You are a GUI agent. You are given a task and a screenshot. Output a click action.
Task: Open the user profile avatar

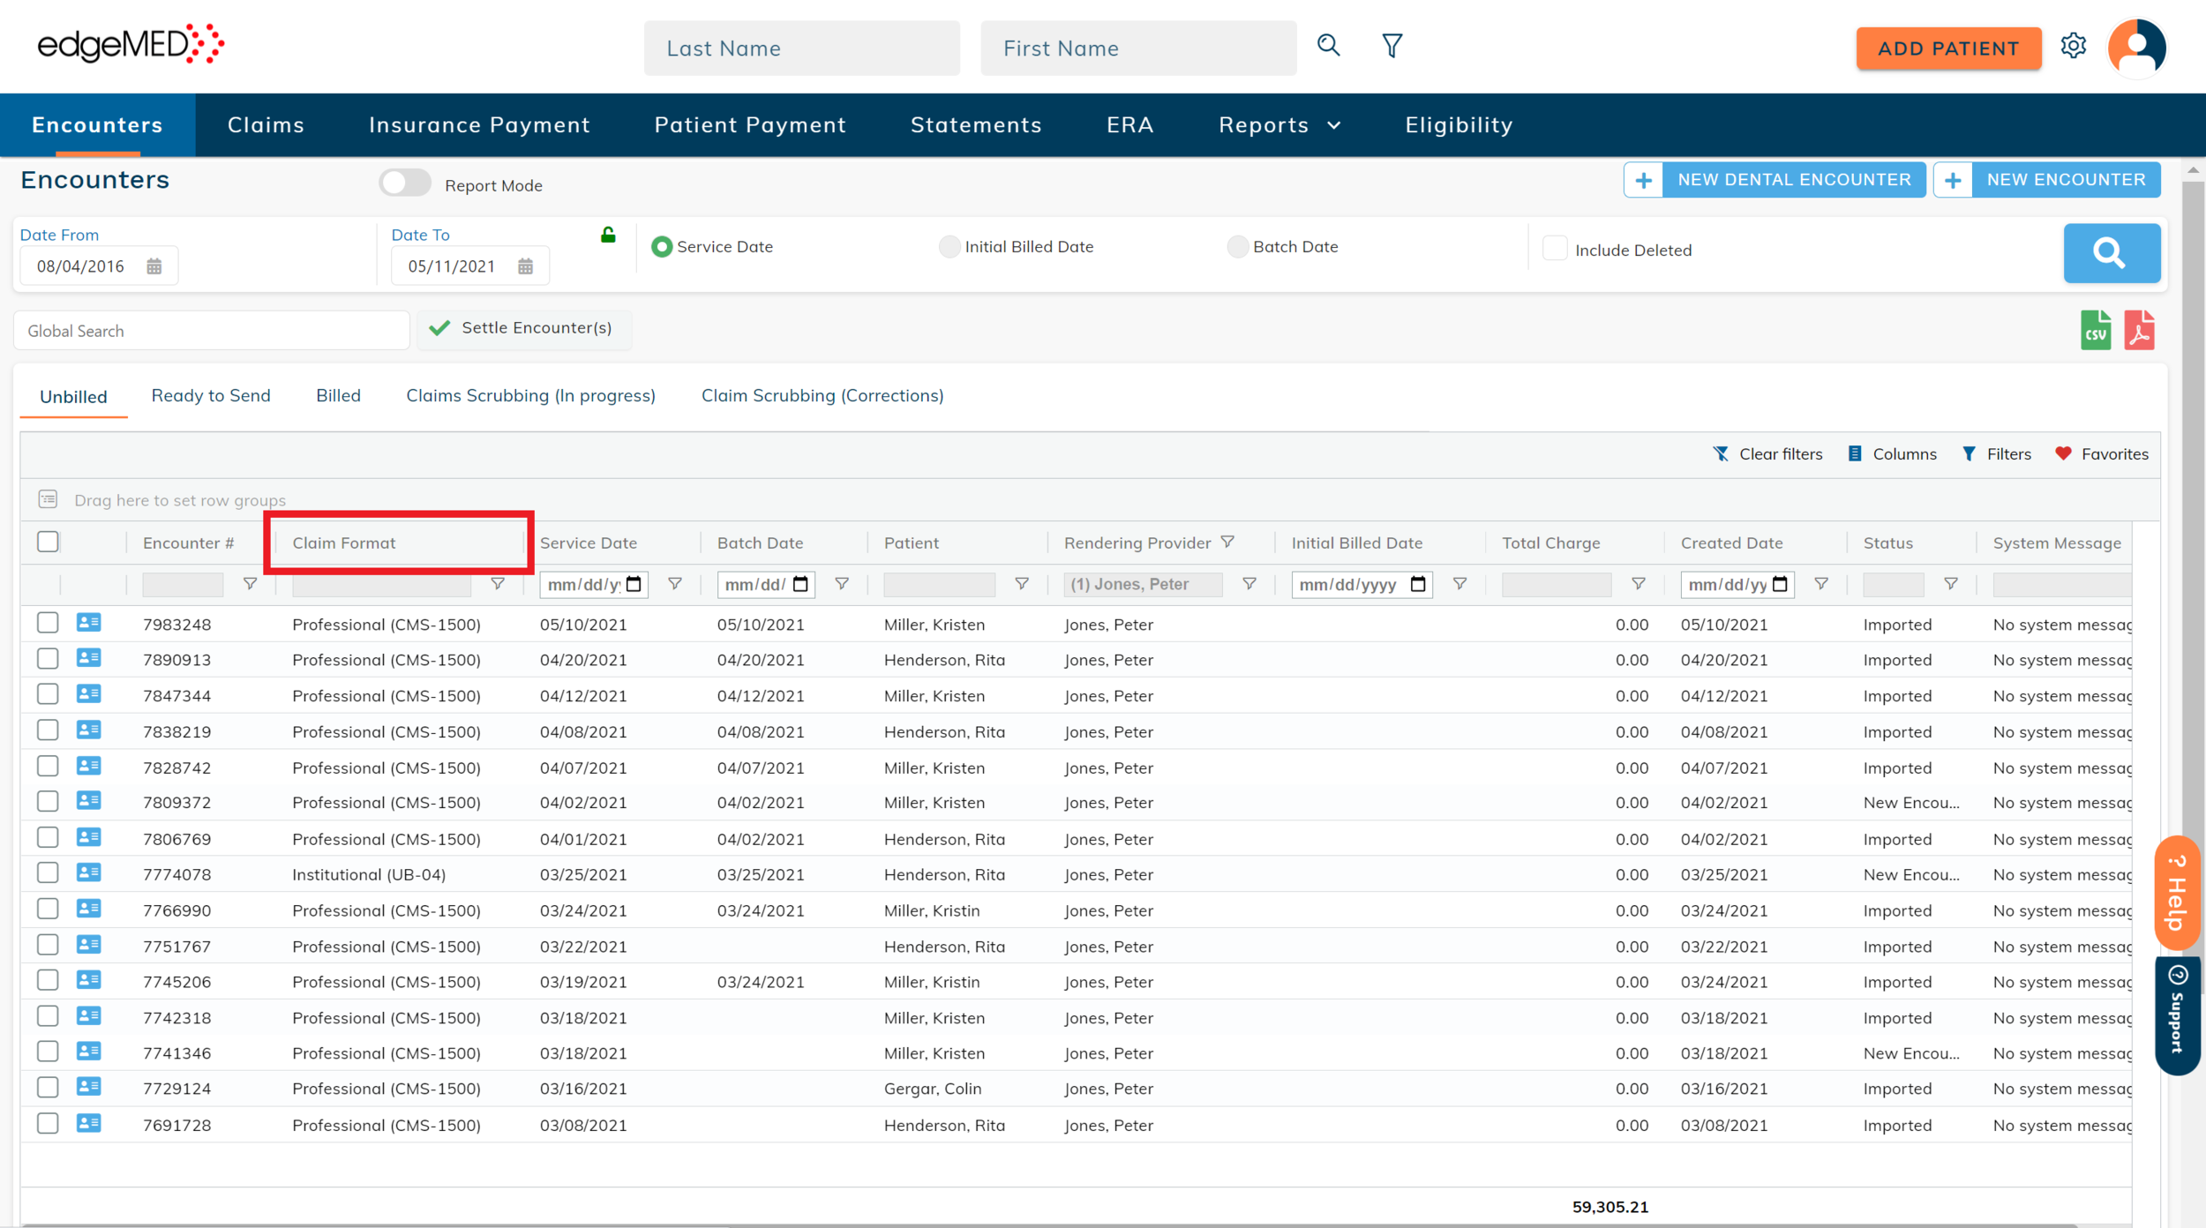(x=2136, y=48)
